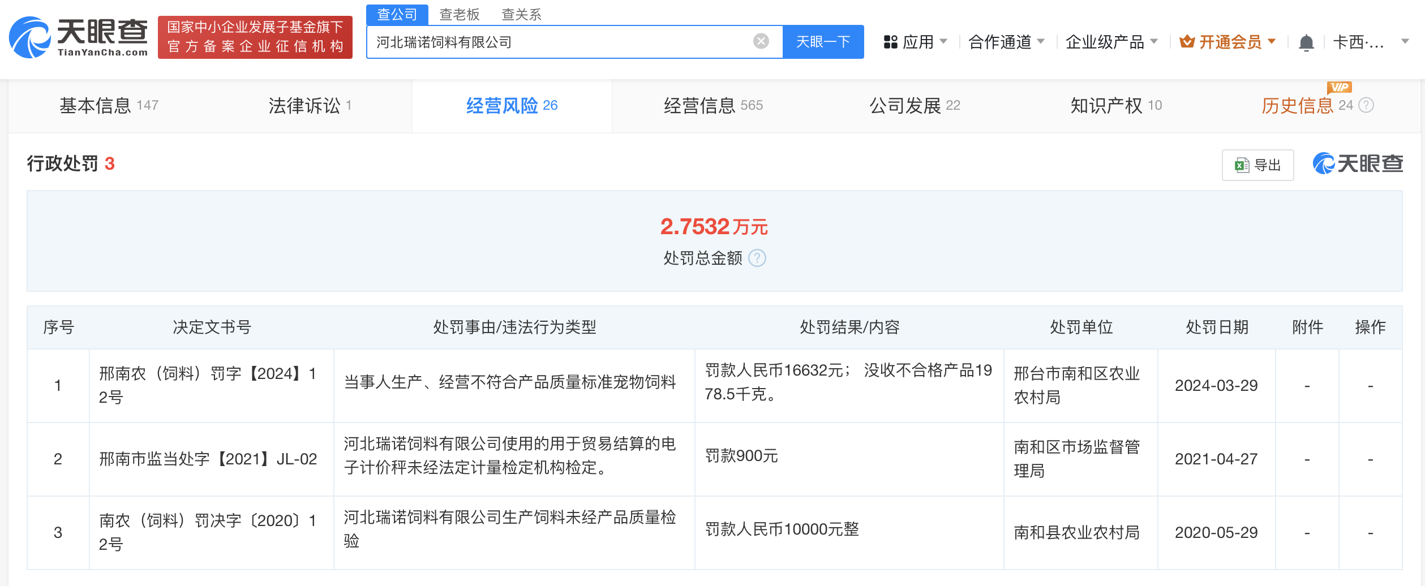Expand the 合作通道 dropdown
This screenshot has width=1425, height=586.
(x=1041, y=41)
